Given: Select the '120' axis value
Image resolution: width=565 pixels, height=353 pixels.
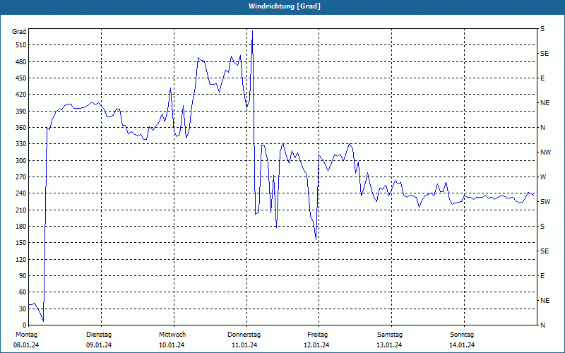Looking at the screenshot, I should [x=20, y=259].
